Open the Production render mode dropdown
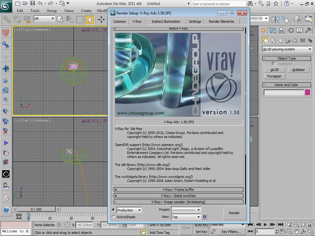 tap(129, 210)
